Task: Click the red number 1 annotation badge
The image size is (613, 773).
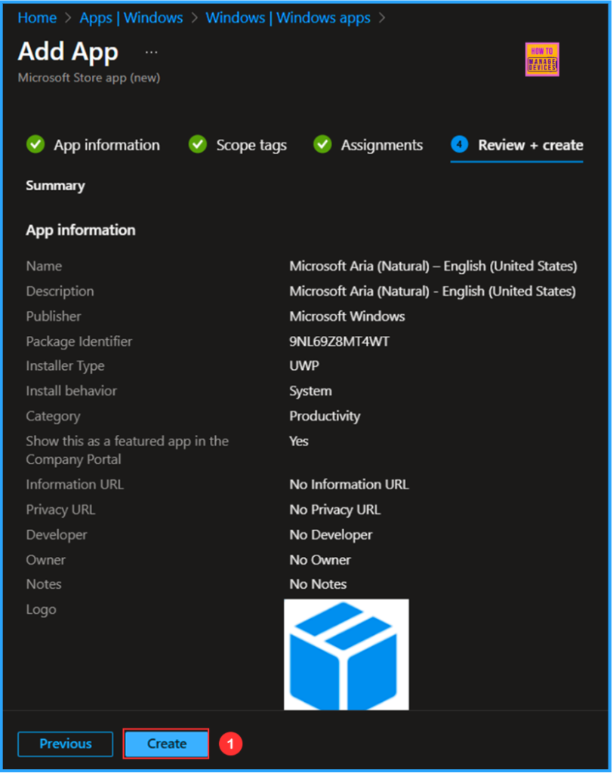Action: click(230, 744)
